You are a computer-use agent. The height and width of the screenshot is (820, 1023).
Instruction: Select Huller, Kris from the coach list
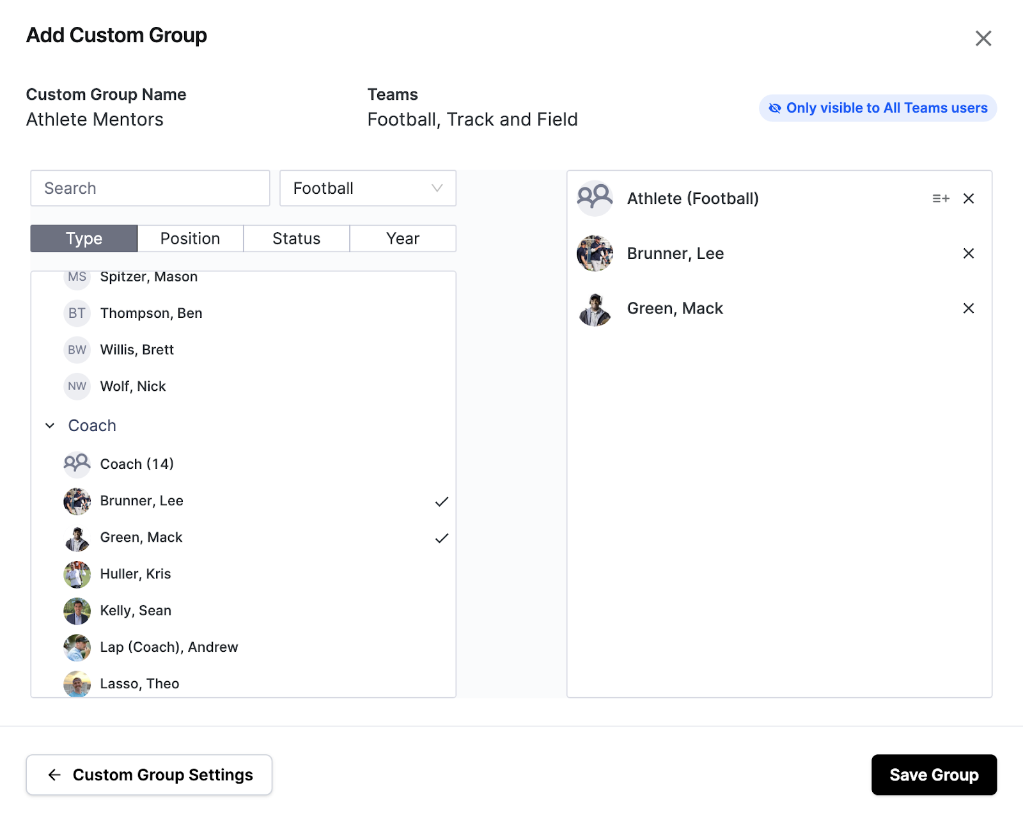coord(135,574)
